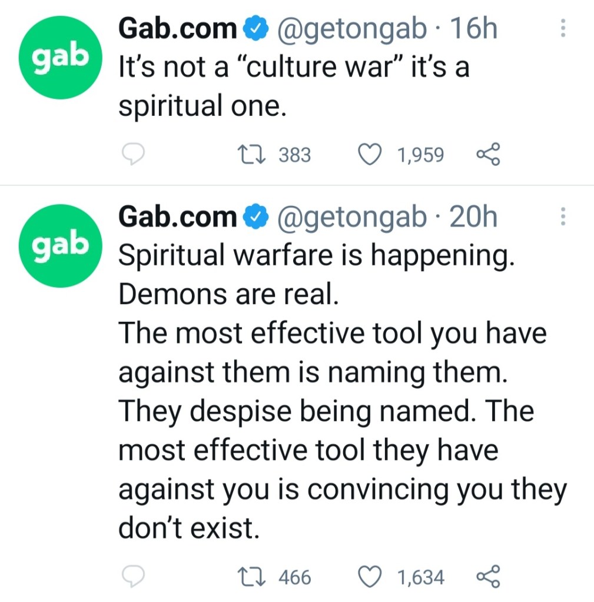Open Gab.com profile name in first tweet
The height and width of the screenshot is (602, 594).
click(177, 29)
